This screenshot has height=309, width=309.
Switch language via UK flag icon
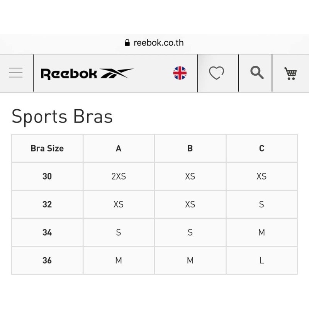point(180,73)
